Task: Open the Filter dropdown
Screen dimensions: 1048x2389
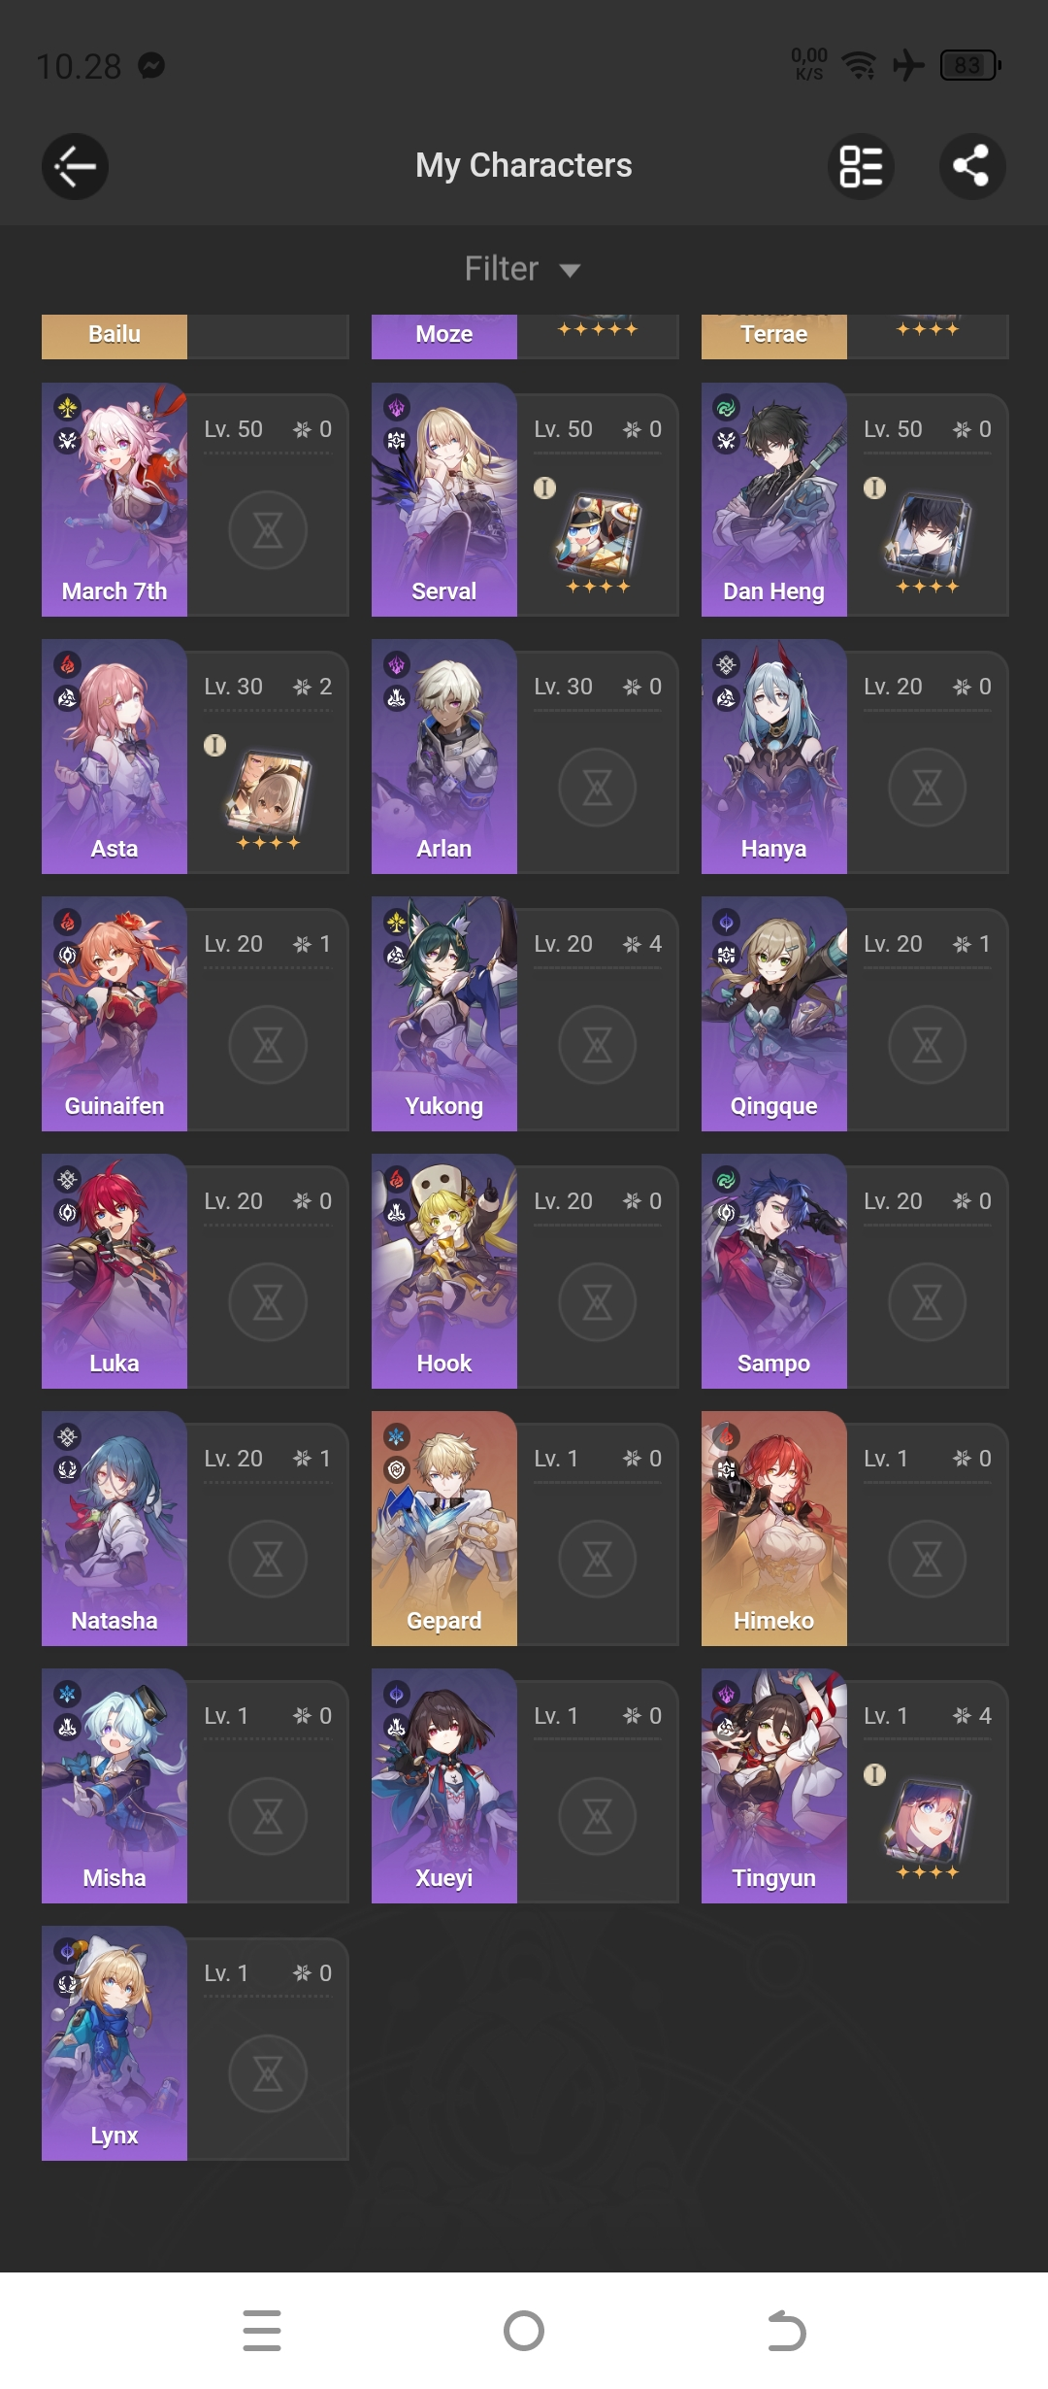Action: coord(523,269)
